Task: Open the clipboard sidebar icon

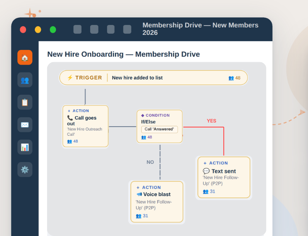Action: click(x=25, y=102)
